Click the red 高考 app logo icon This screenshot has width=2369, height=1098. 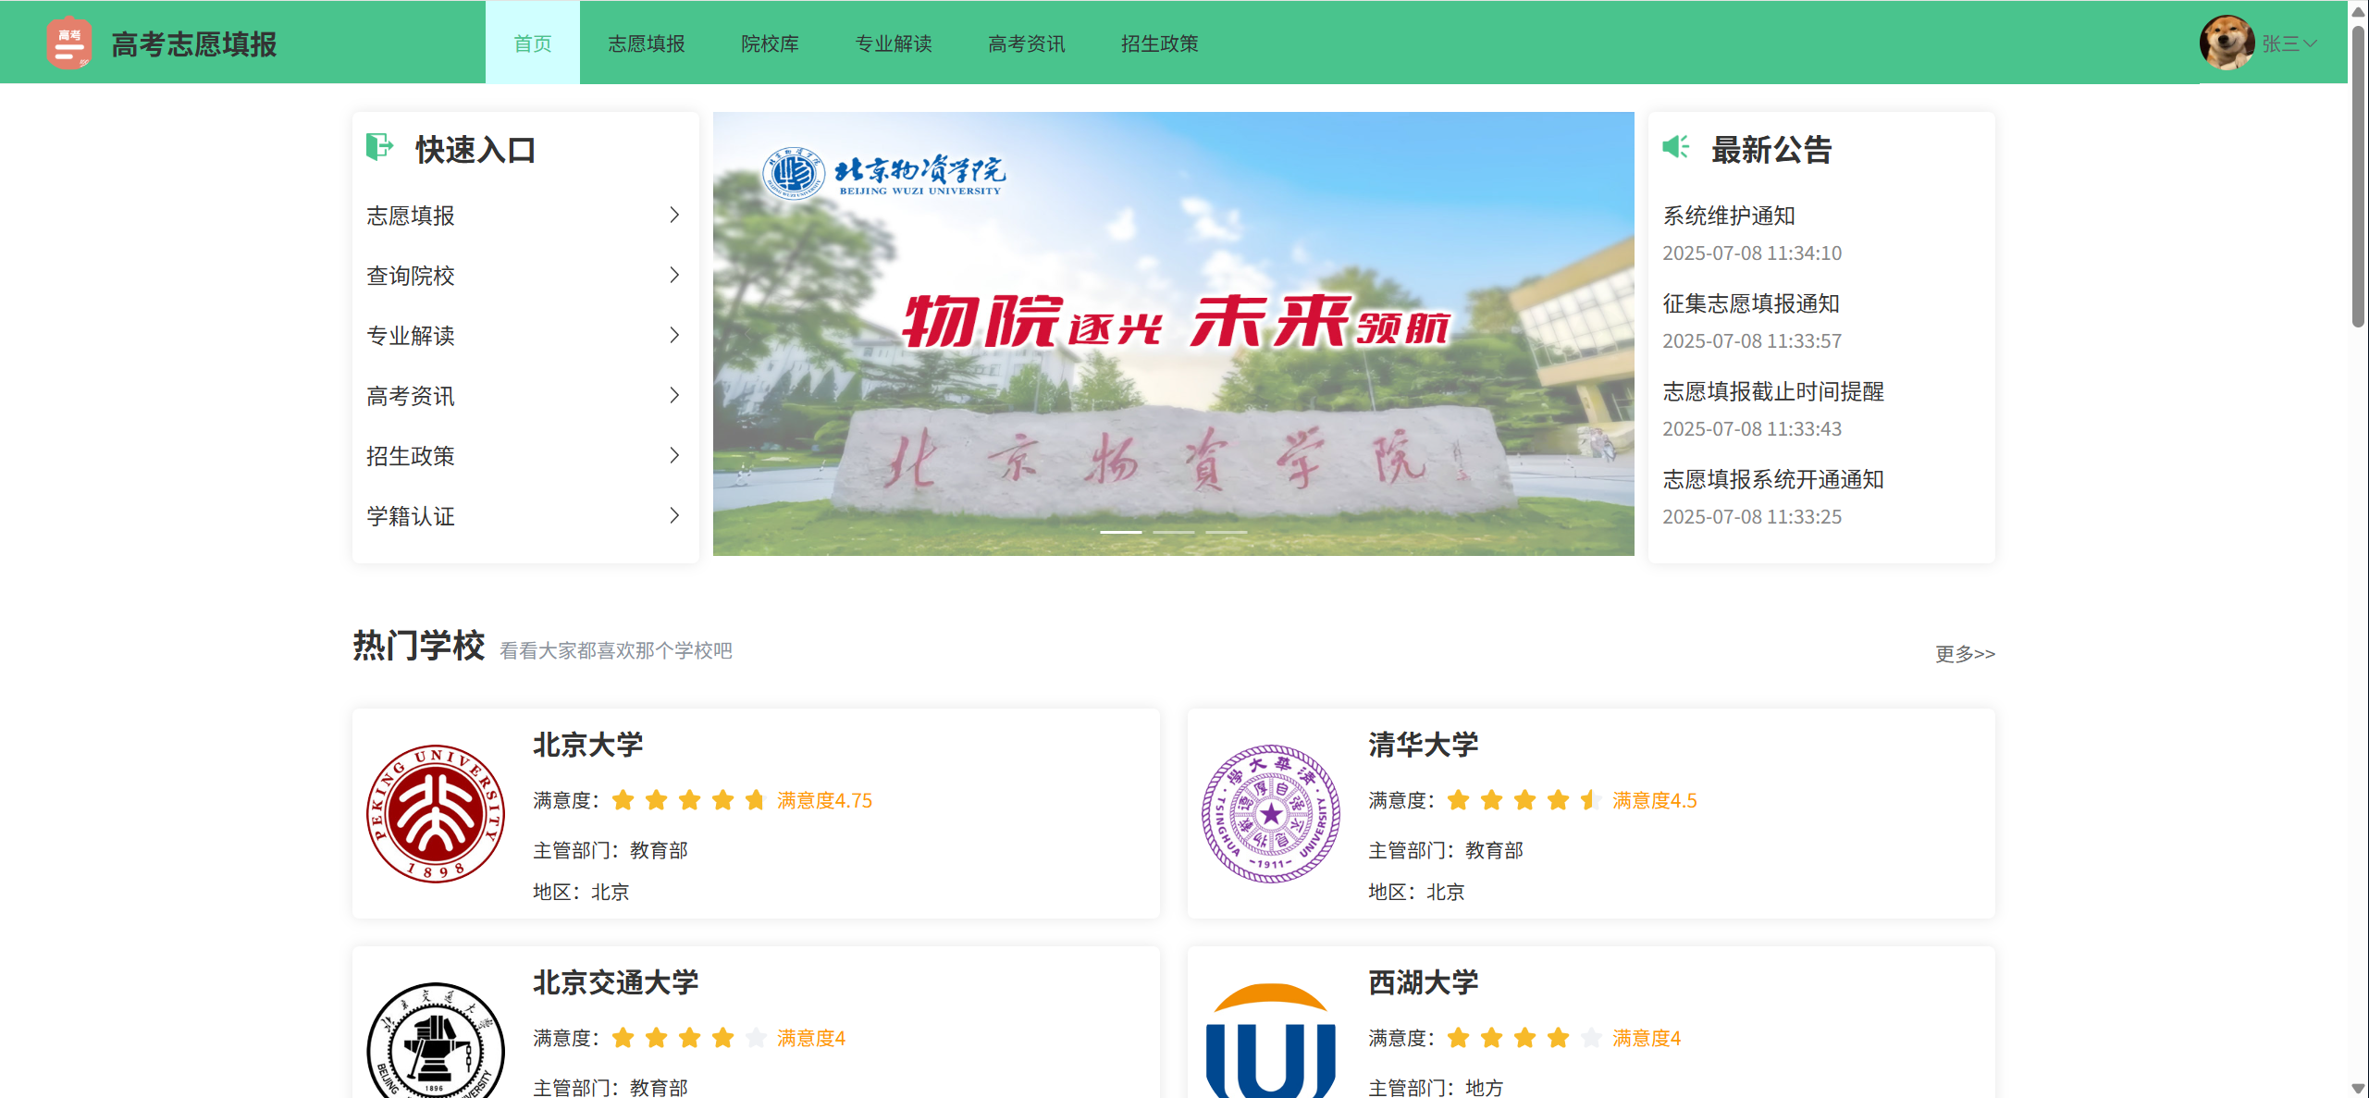69,43
